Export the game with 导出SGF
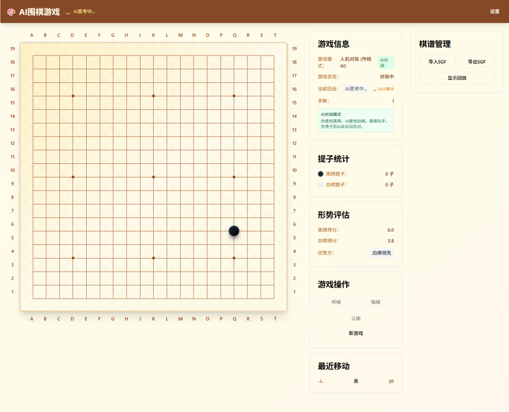The width and height of the screenshot is (509, 412). [x=476, y=62]
